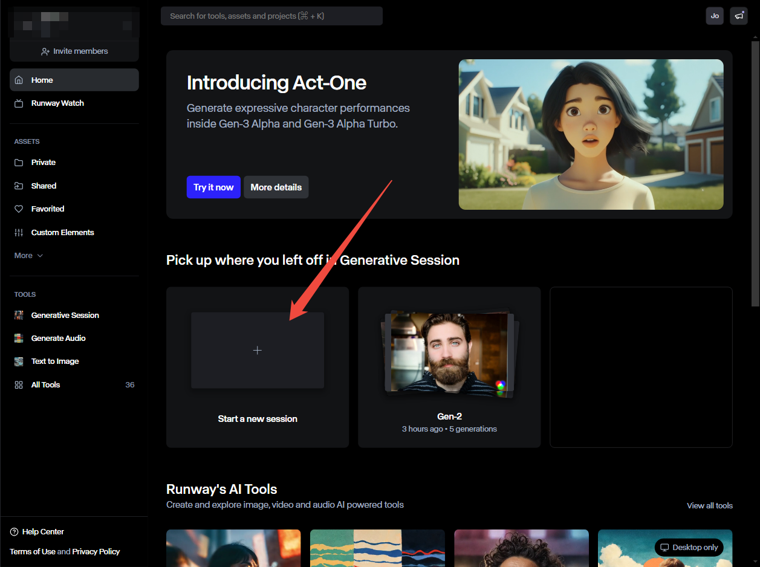Click the '3 hours ago • 5 generations' text
The image size is (760, 567).
pos(449,429)
